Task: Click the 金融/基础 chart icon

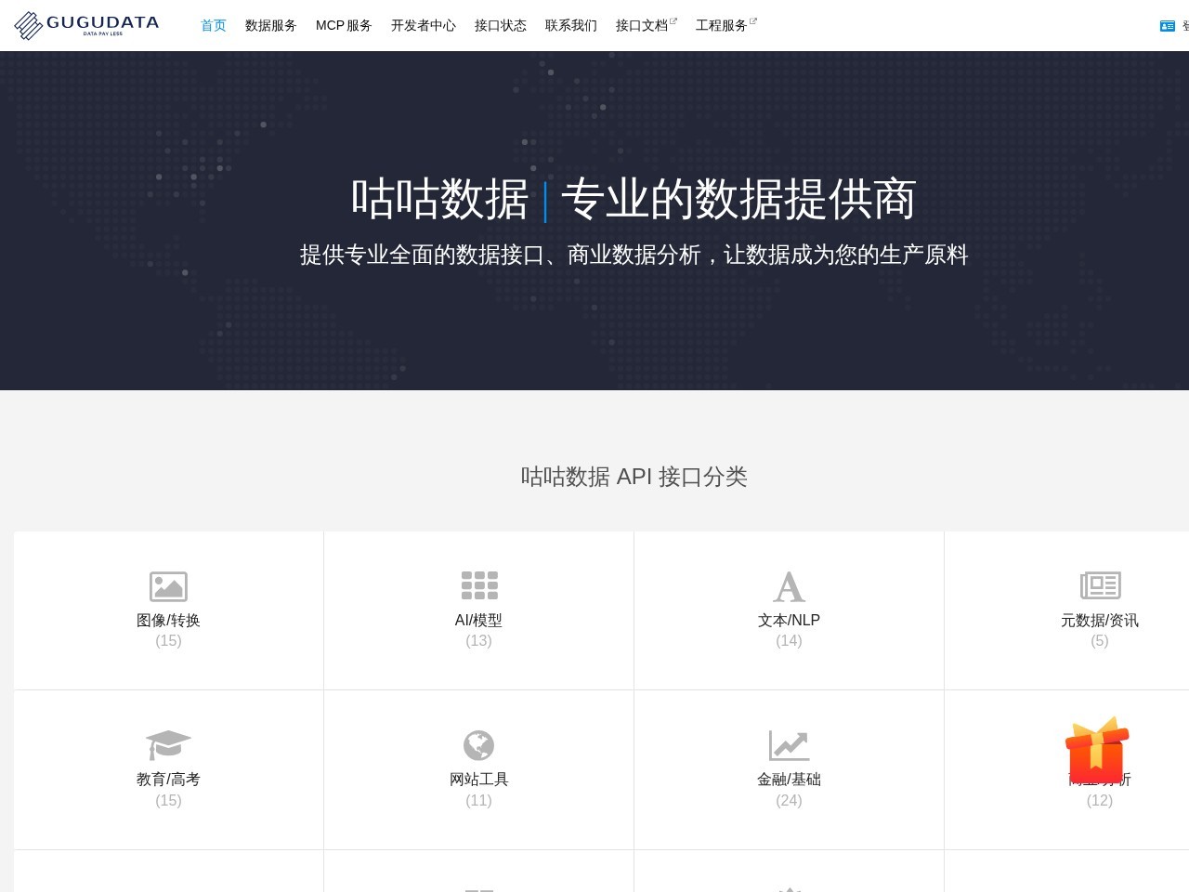Action: (x=789, y=745)
